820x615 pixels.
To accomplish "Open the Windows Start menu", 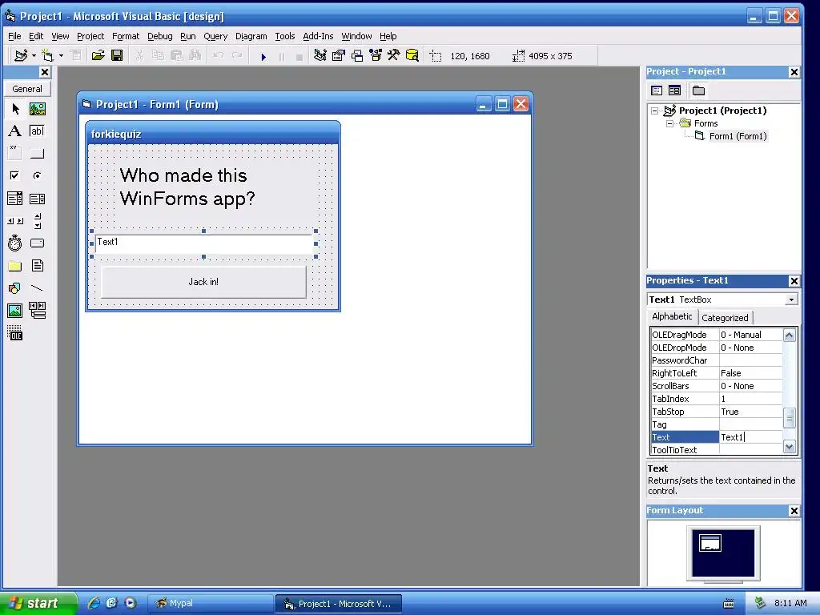I will click(38, 603).
